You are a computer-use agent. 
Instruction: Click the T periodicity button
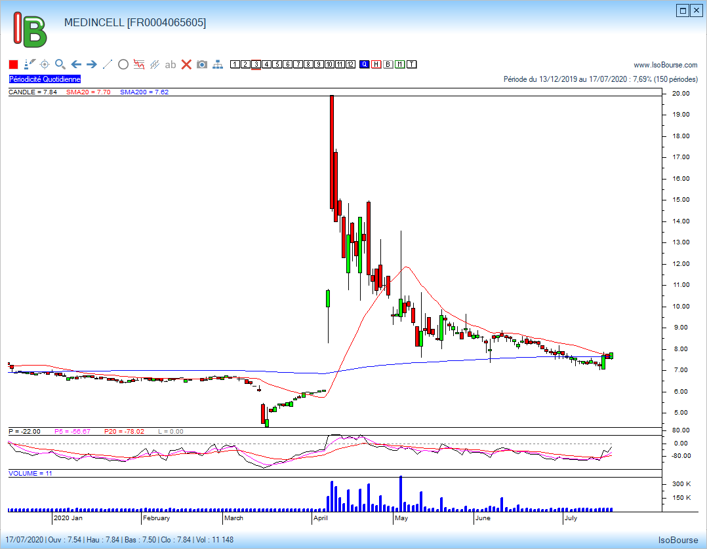coord(411,64)
